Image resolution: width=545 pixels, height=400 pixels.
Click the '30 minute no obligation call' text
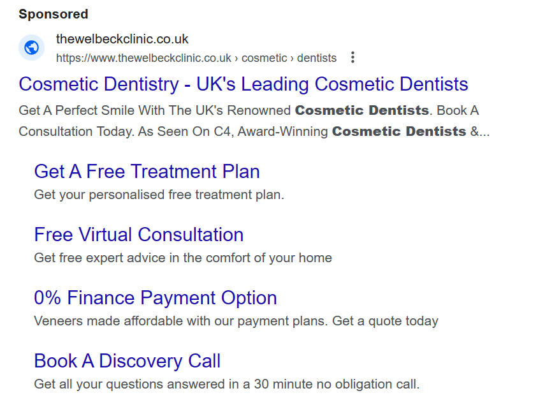337,384
